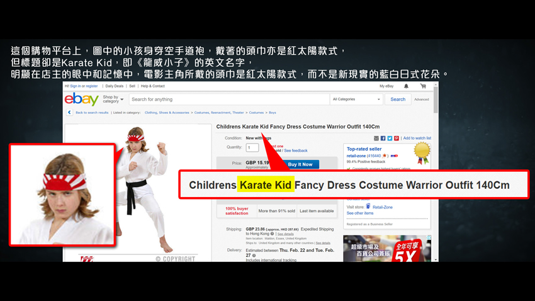Click the supermarket 5X advertisement banner

tap(387, 249)
